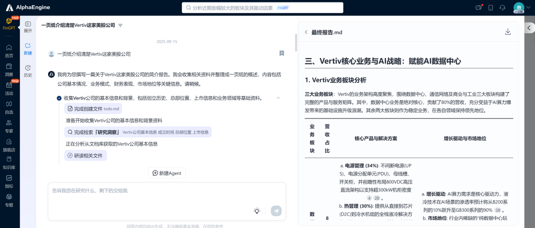535x228 pixels.
Task: Click table header 核心产品与解决方案
Action: point(375,139)
